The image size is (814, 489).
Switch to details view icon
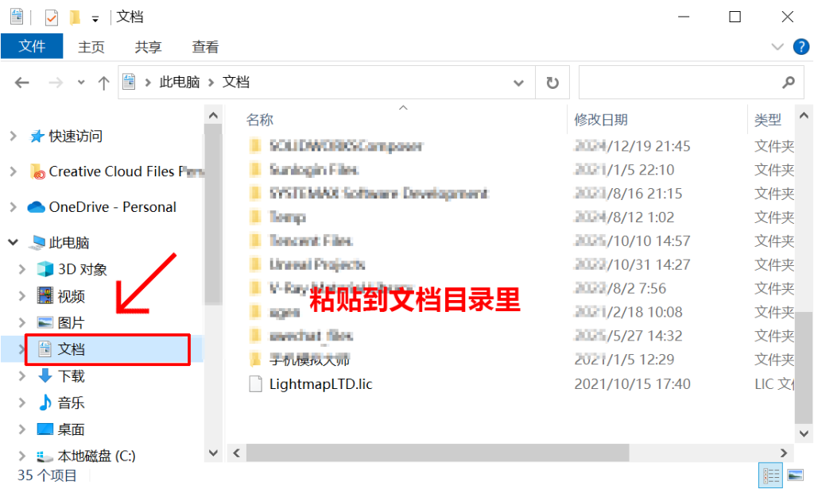[770, 475]
